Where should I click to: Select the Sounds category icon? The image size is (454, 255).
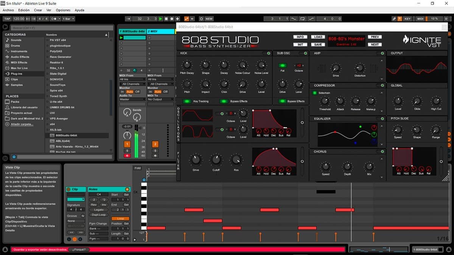[x=6, y=40]
